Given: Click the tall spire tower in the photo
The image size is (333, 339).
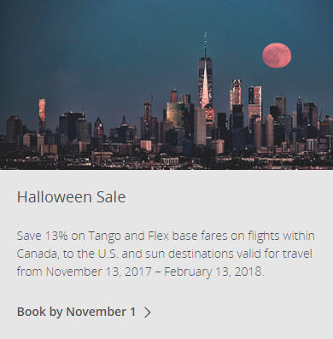Looking at the screenshot, I should click(x=206, y=83).
